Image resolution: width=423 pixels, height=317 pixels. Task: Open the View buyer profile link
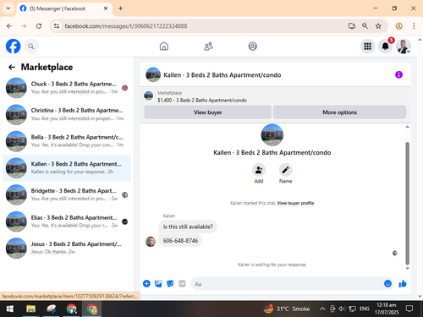295,203
